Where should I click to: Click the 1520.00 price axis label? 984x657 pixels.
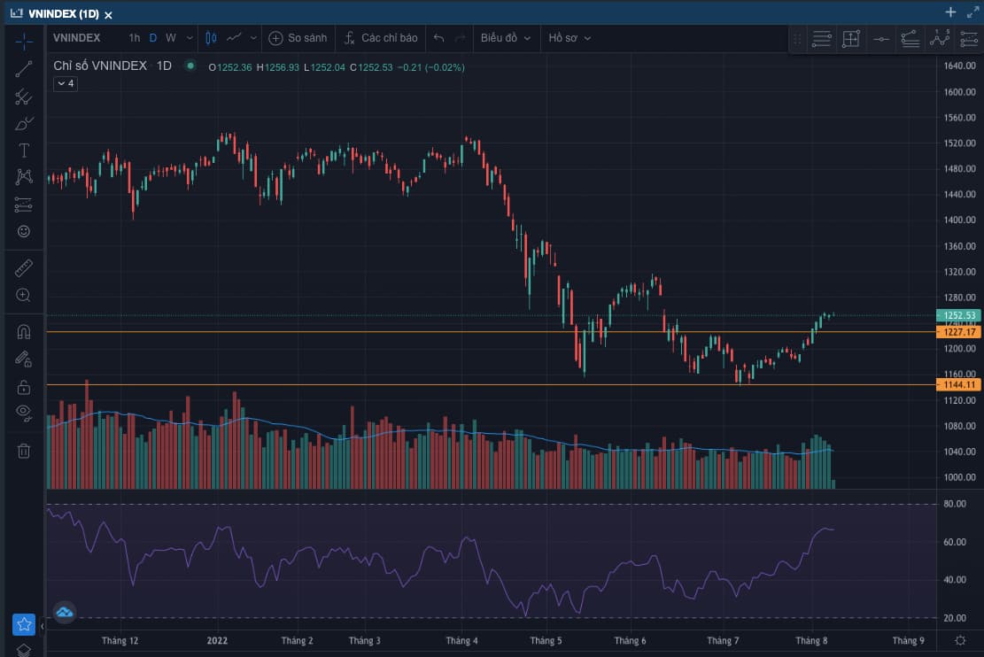(960, 143)
